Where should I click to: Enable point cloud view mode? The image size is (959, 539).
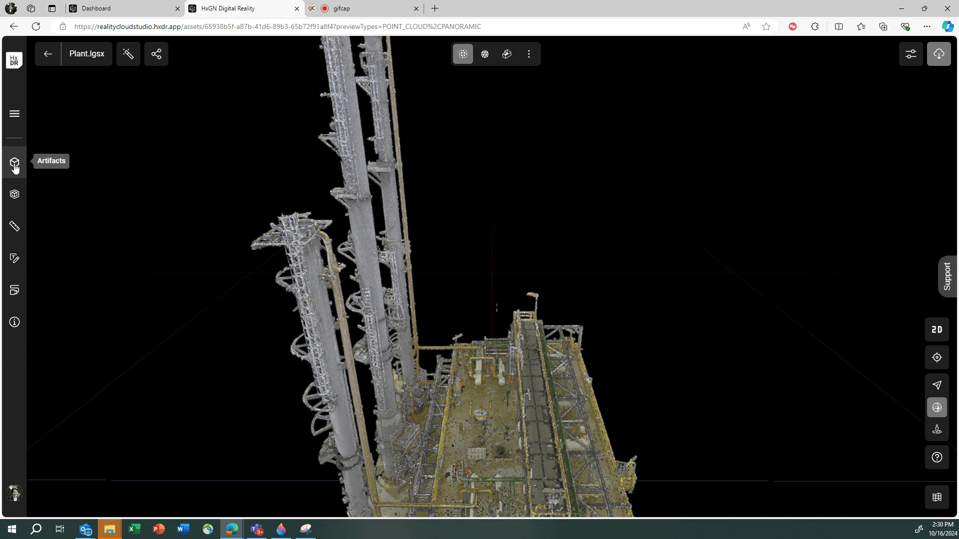click(x=463, y=54)
